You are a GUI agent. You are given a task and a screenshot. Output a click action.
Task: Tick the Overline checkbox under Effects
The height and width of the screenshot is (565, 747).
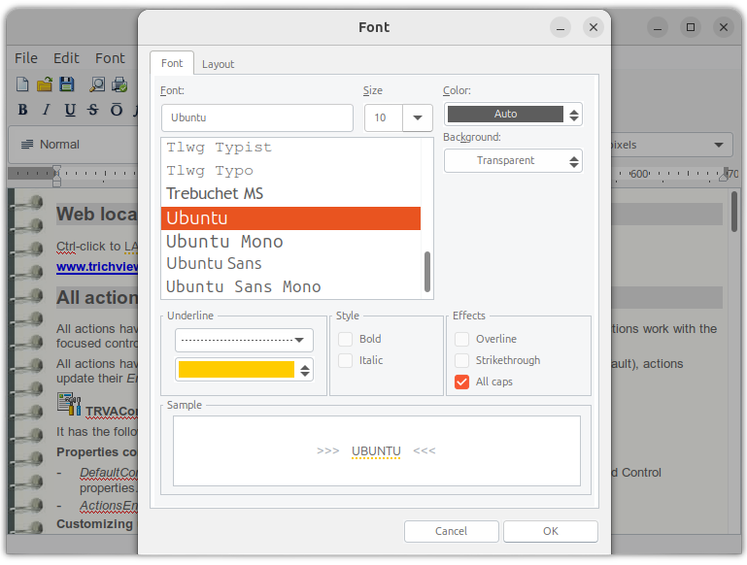pos(462,339)
